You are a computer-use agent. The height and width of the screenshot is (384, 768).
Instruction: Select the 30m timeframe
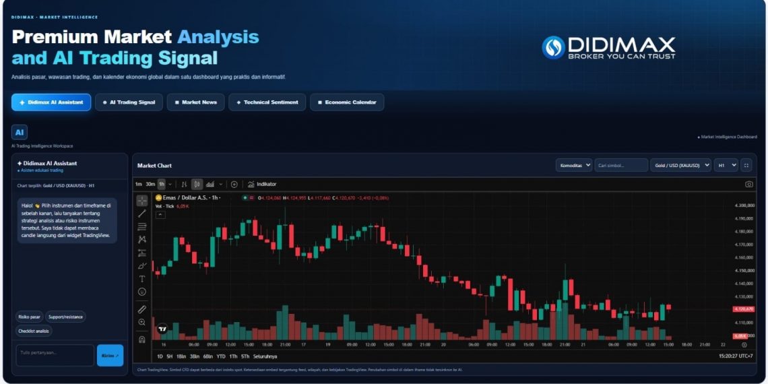(x=150, y=184)
